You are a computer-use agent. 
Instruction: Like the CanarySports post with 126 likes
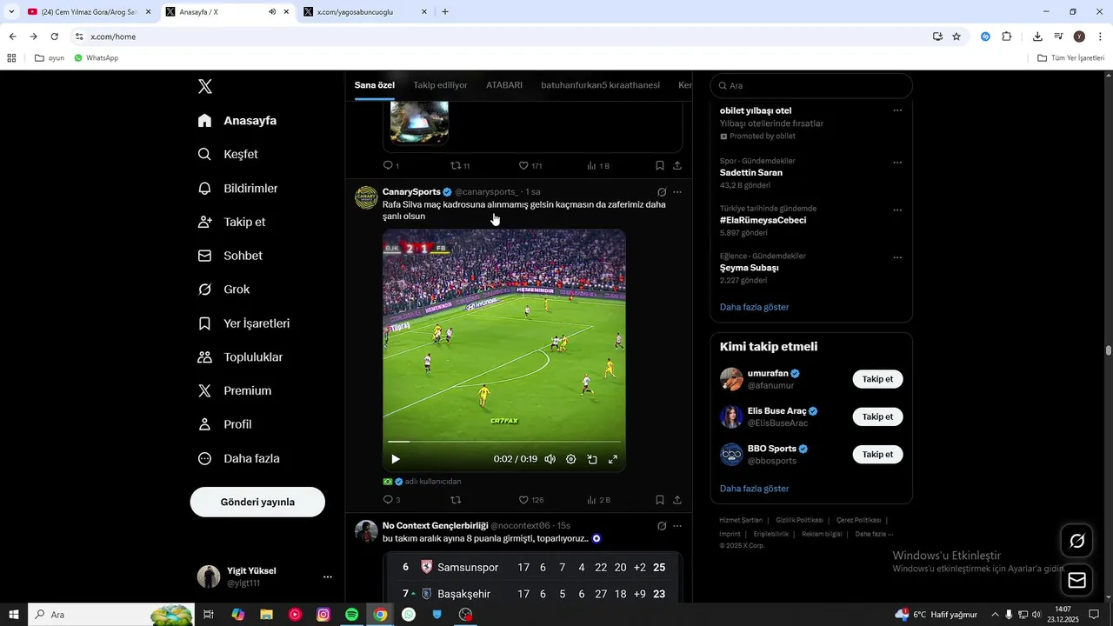click(530, 500)
